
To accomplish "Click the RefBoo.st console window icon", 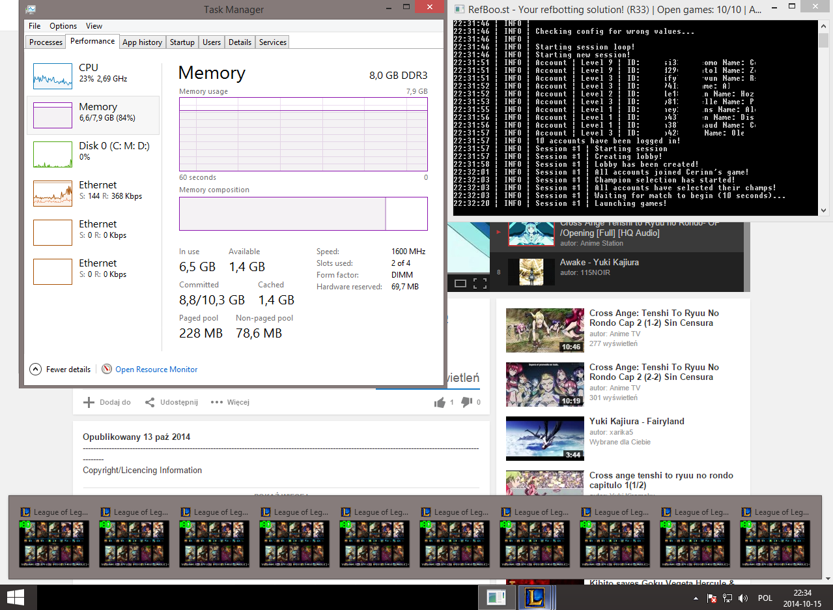I will (459, 9).
